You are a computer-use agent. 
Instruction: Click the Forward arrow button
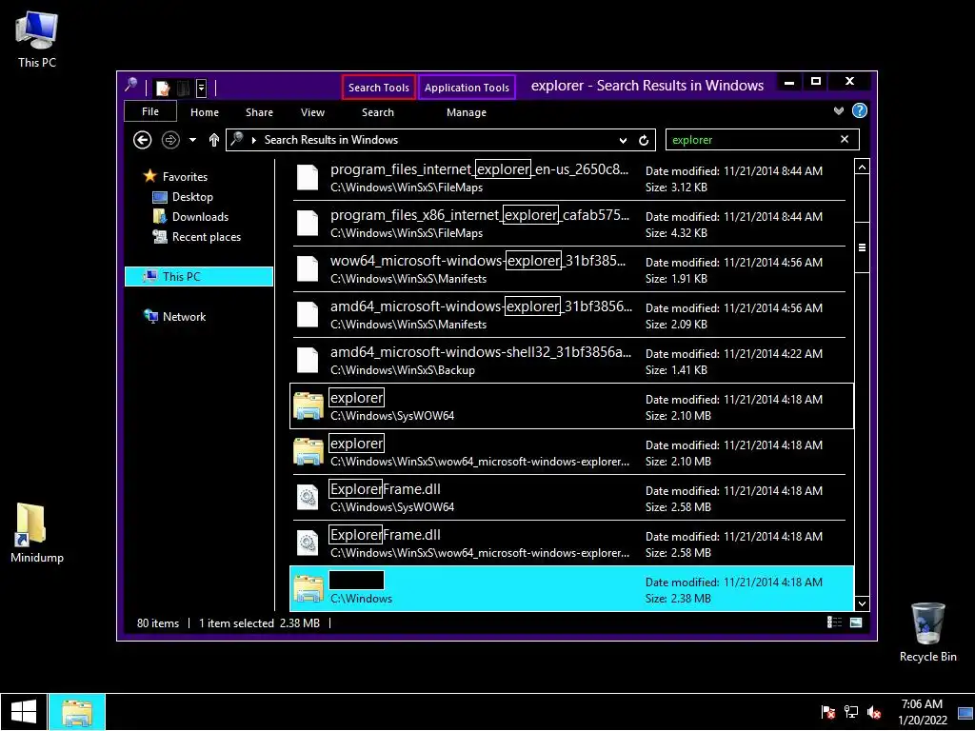[x=170, y=140]
